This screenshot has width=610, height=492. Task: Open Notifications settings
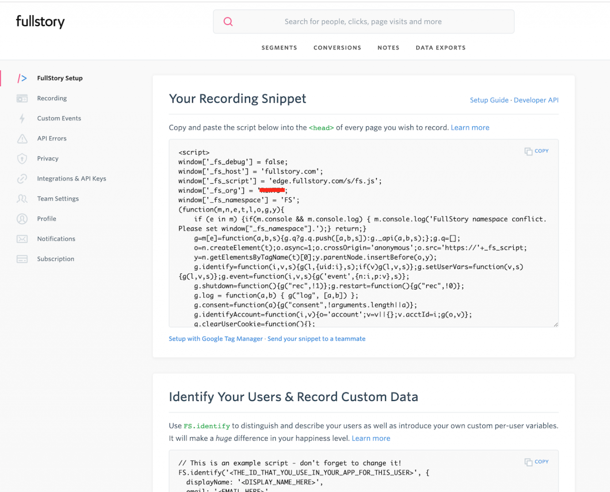click(x=56, y=238)
